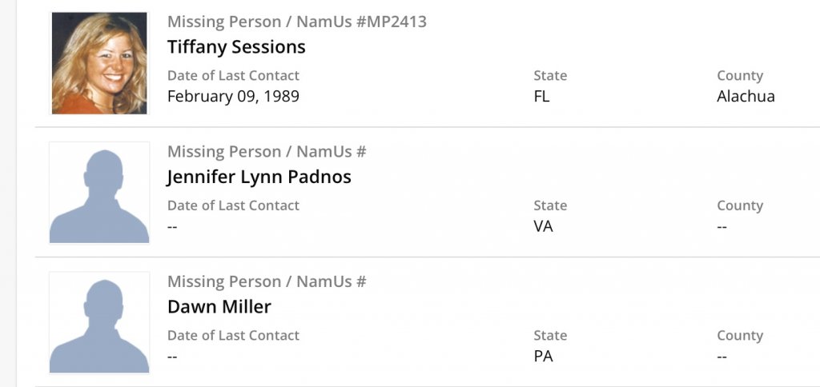This screenshot has width=820, height=387.
Task: Click the State label in Tiffany Sessions' row
Action: 550,76
